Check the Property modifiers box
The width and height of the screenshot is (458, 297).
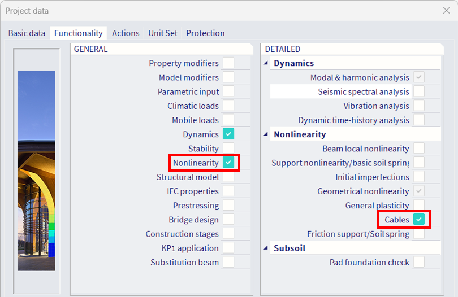click(x=228, y=63)
